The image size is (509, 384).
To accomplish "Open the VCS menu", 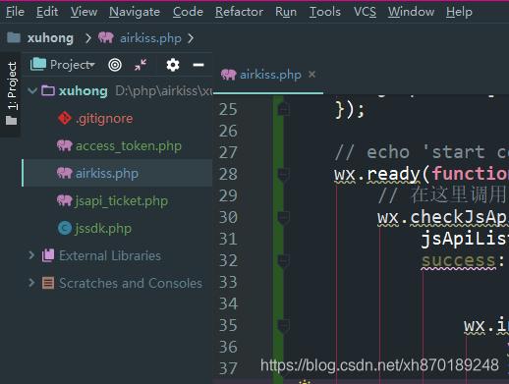I will point(365,12).
